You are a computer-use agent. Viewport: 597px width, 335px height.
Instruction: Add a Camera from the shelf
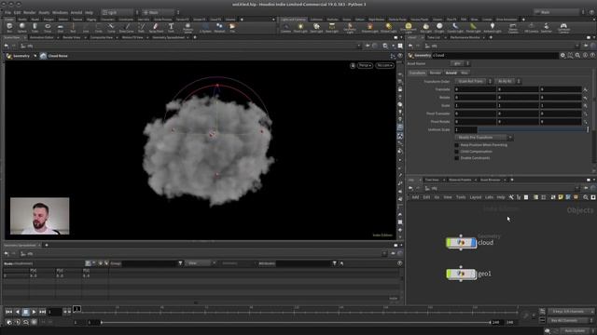286,27
